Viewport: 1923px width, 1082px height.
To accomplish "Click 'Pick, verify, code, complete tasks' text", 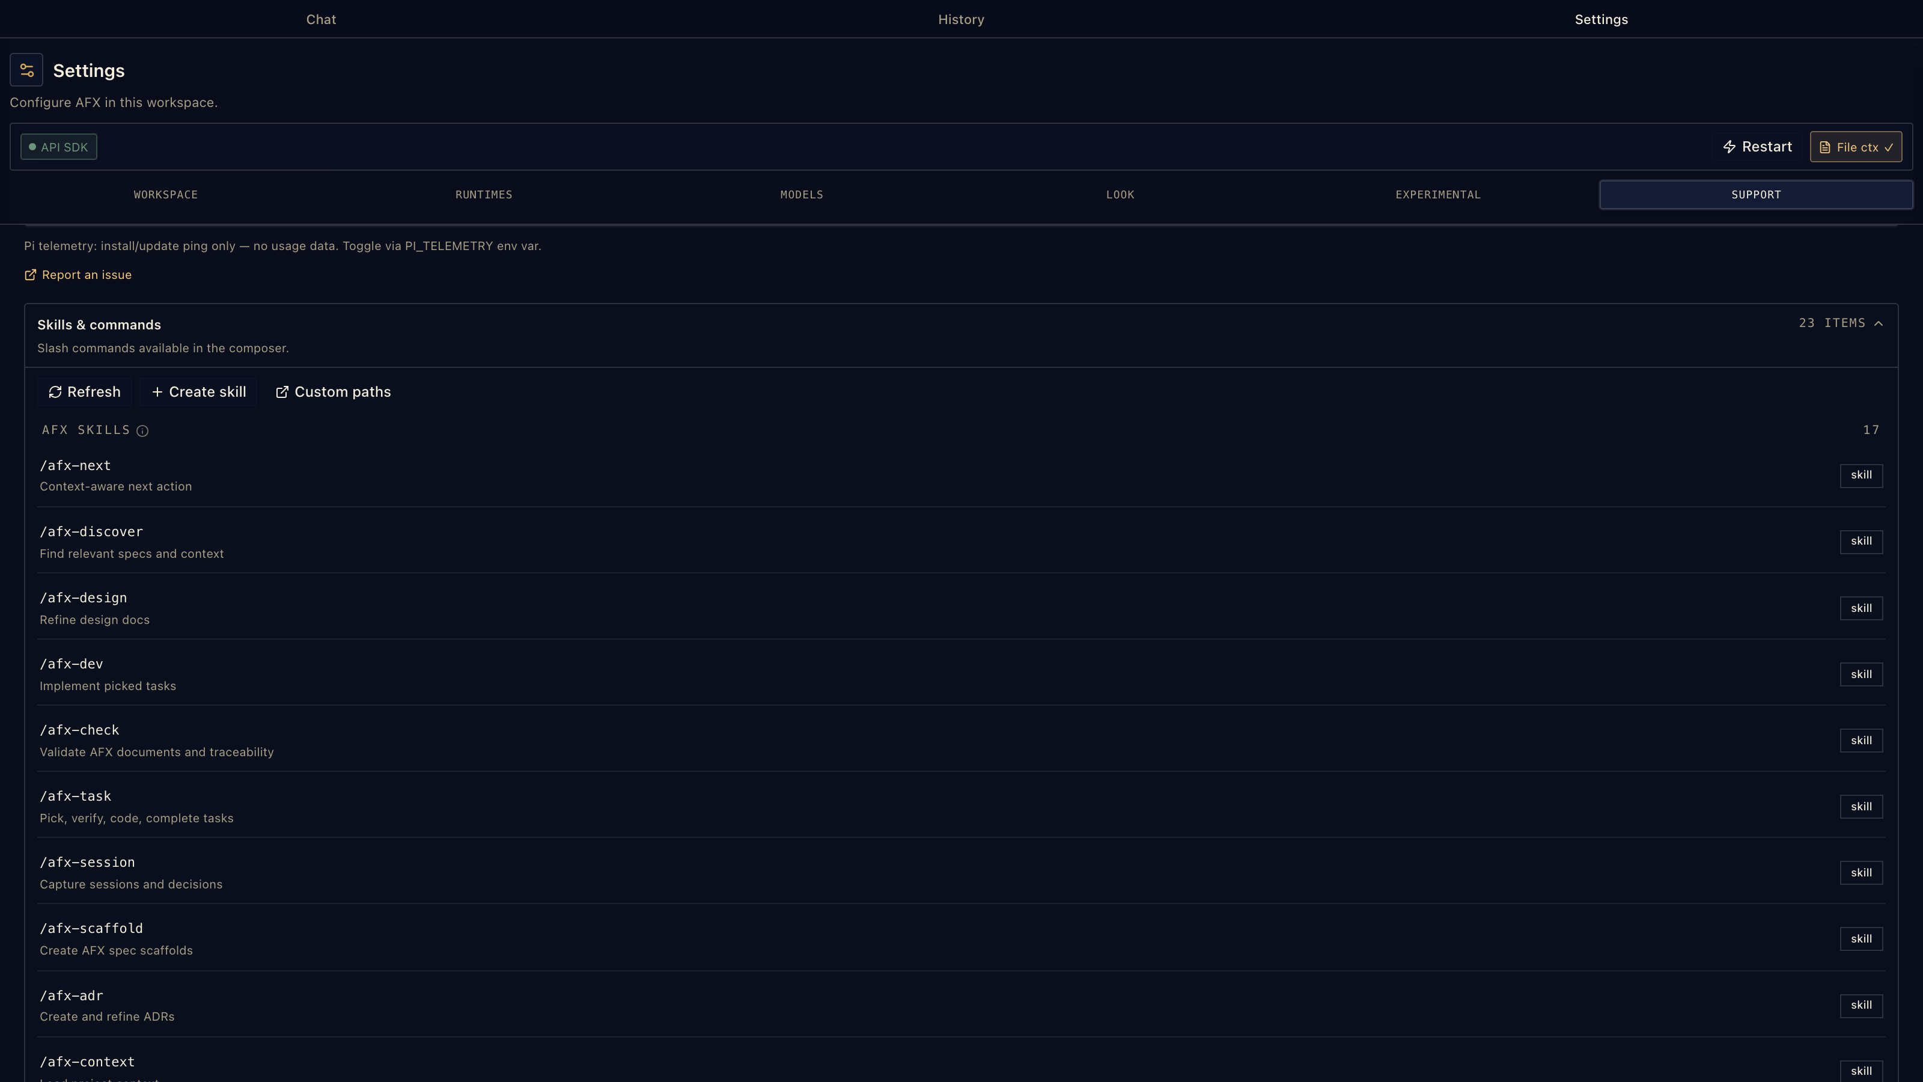I will (136, 818).
